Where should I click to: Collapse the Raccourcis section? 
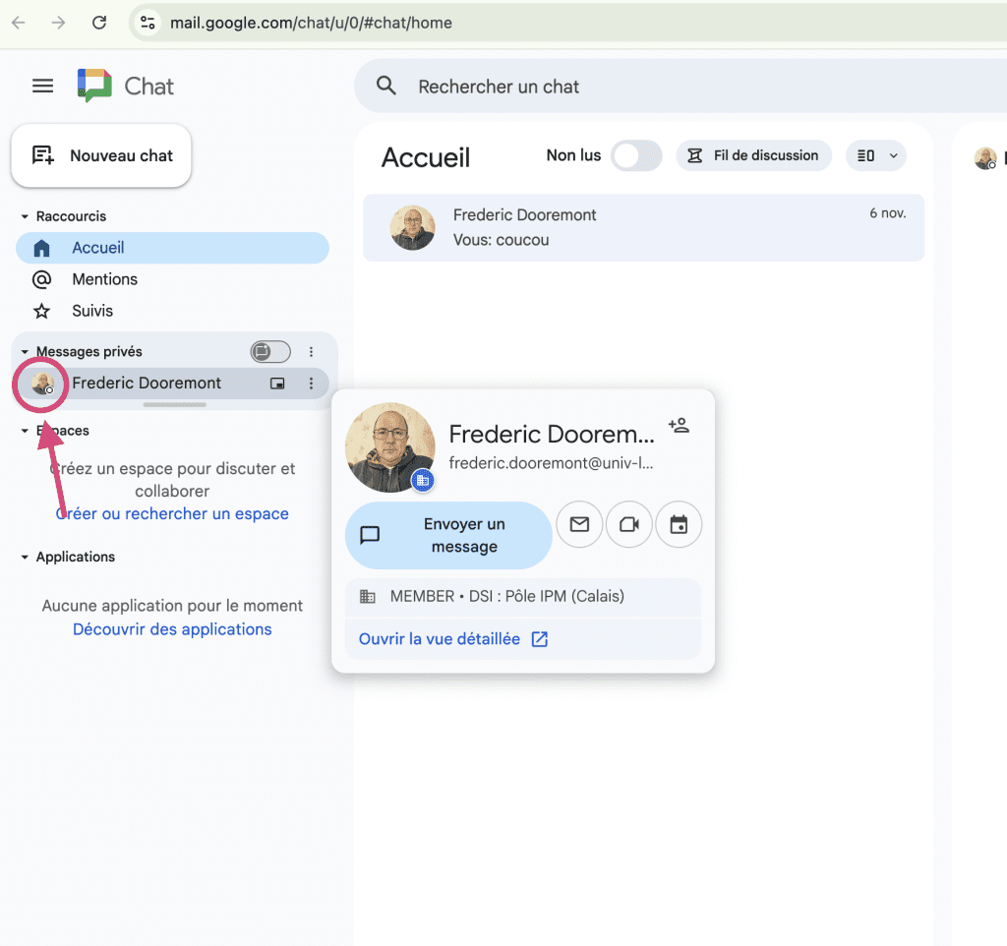(25, 216)
